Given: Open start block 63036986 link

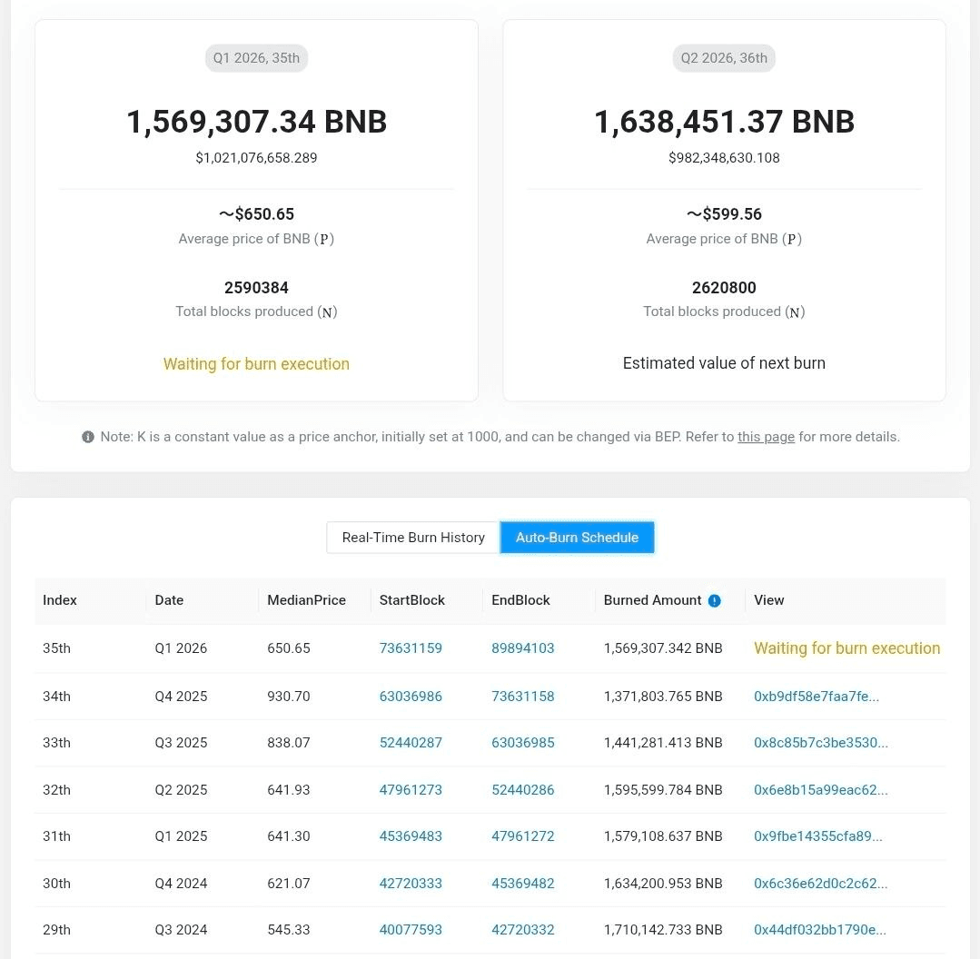Looking at the screenshot, I should [x=411, y=697].
